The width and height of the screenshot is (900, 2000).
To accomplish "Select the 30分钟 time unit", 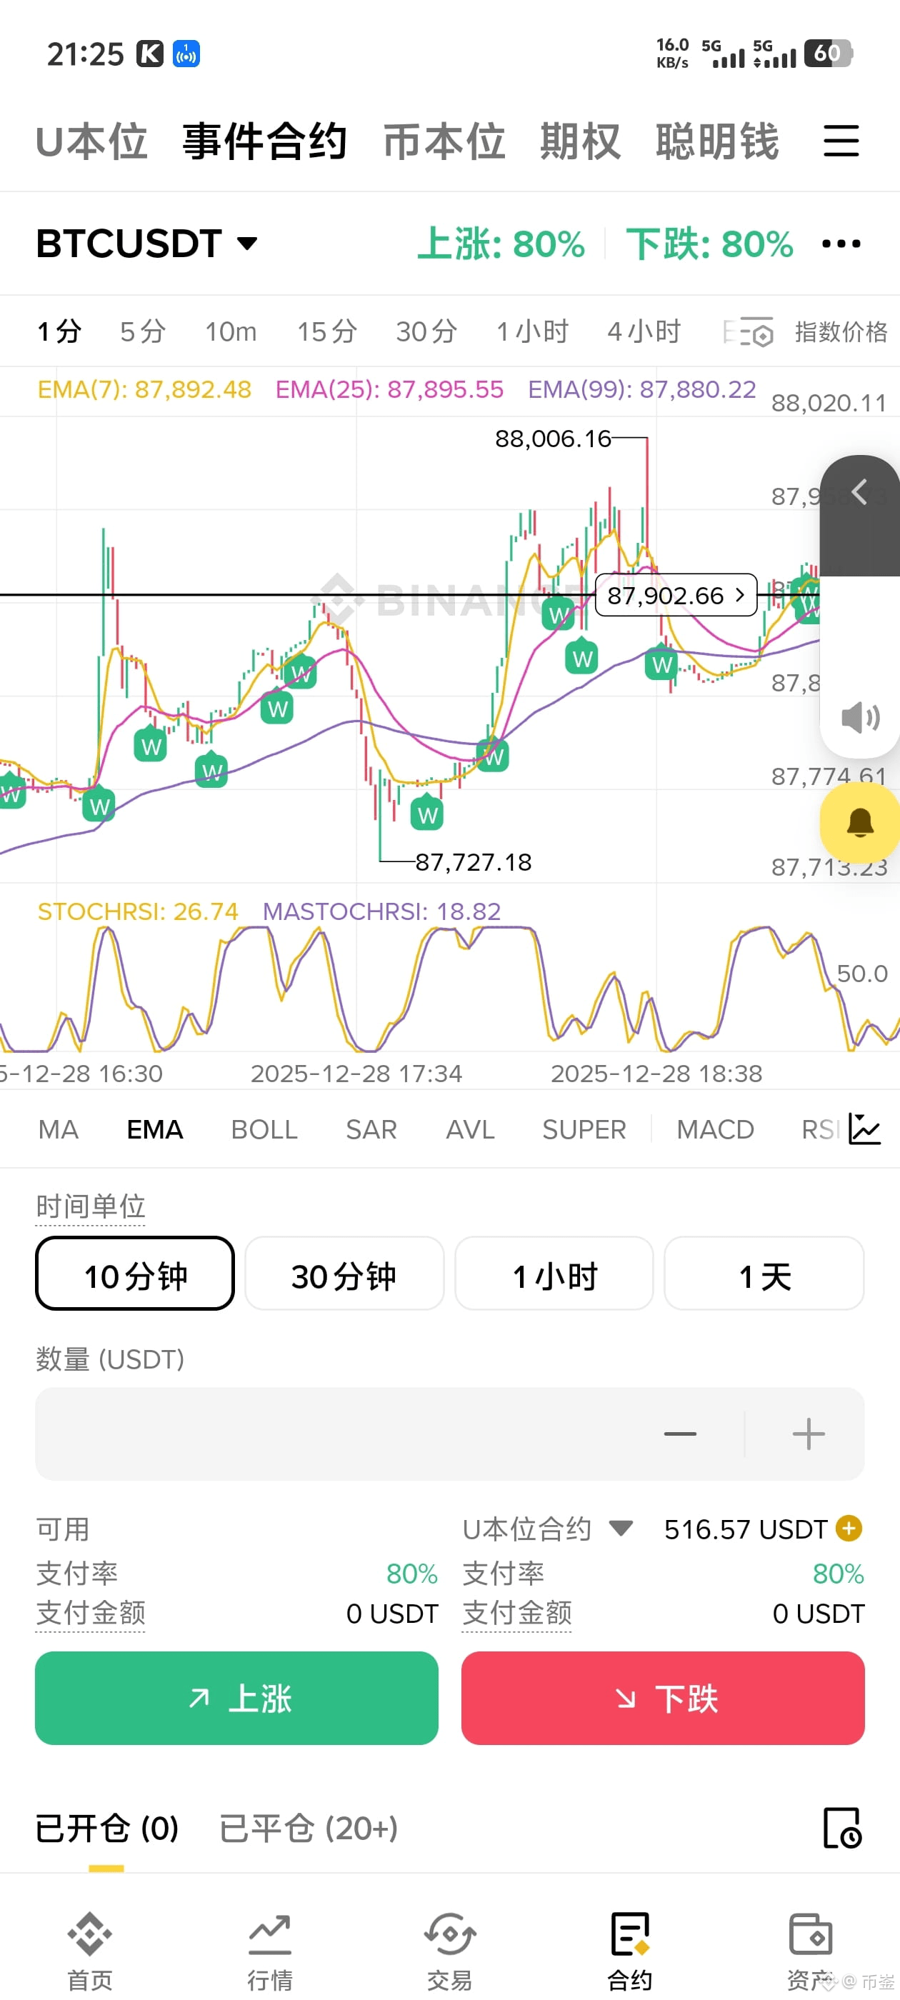I will click(344, 1274).
